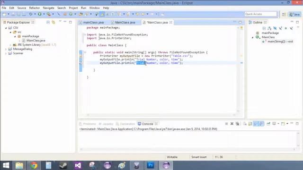Collapse the src folder node
Image resolution: width=303 pixels, height=170 pixels.
coord(10,32)
